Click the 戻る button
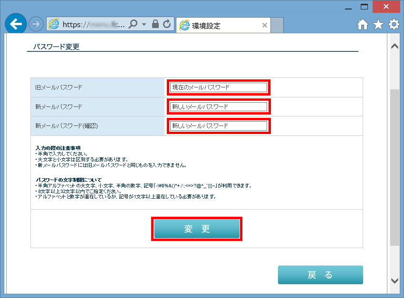The width and height of the screenshot is (404, 298). 320,275
